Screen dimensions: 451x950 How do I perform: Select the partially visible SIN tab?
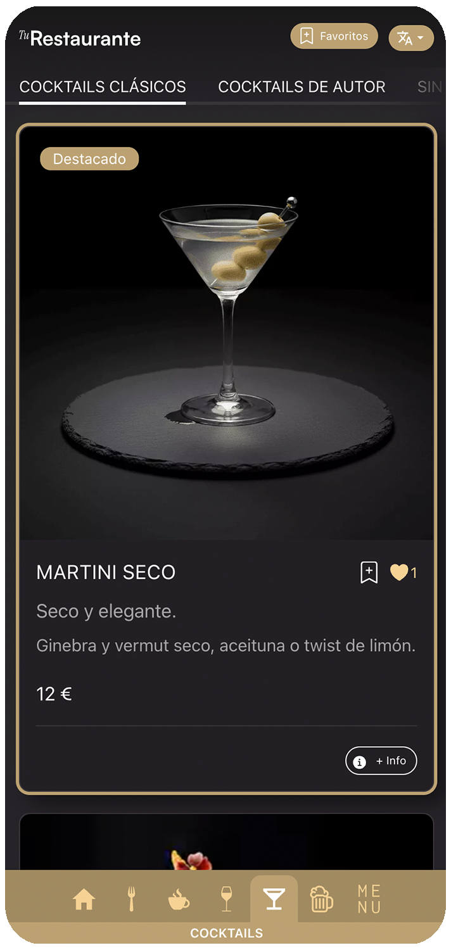(x=430, y=87)
